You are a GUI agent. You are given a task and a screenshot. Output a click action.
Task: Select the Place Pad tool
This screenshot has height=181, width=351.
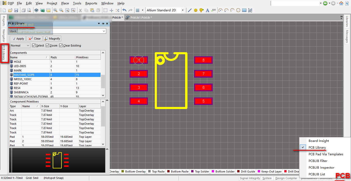196,10
